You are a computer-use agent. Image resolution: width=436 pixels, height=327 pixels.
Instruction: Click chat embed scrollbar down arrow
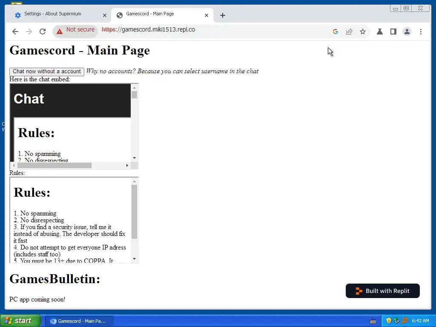pos(134,158)
